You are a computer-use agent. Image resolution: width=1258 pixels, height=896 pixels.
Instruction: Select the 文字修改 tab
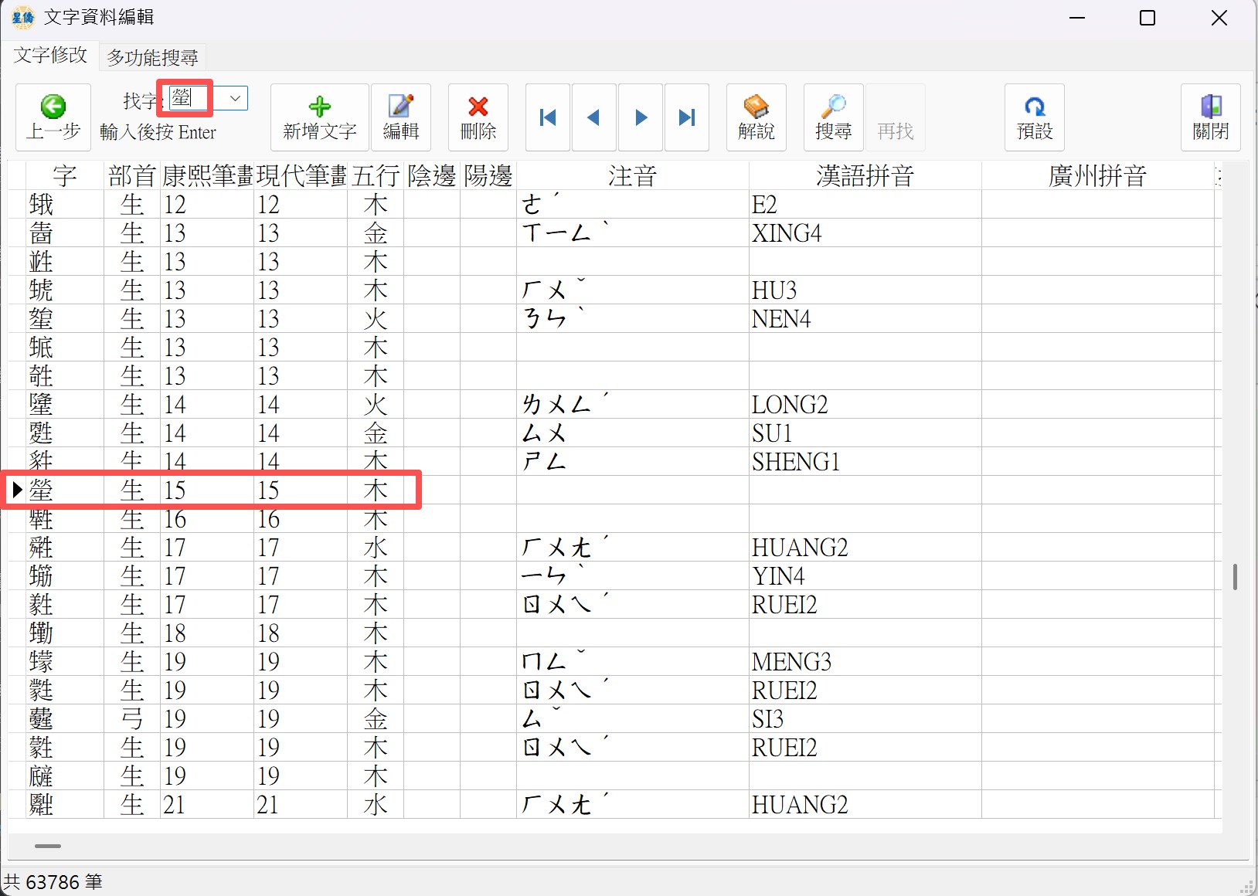(50, 56)
